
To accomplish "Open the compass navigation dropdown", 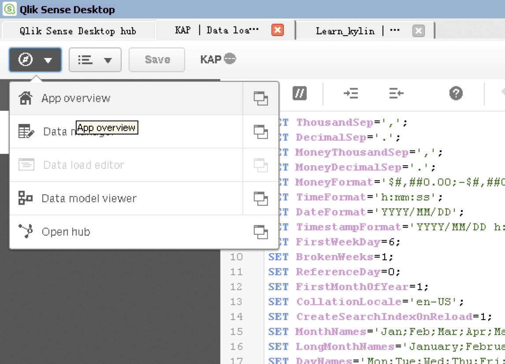I will 35,60.
